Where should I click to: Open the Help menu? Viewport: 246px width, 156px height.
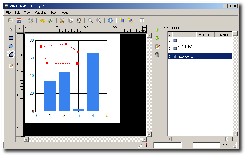point(65,13)
